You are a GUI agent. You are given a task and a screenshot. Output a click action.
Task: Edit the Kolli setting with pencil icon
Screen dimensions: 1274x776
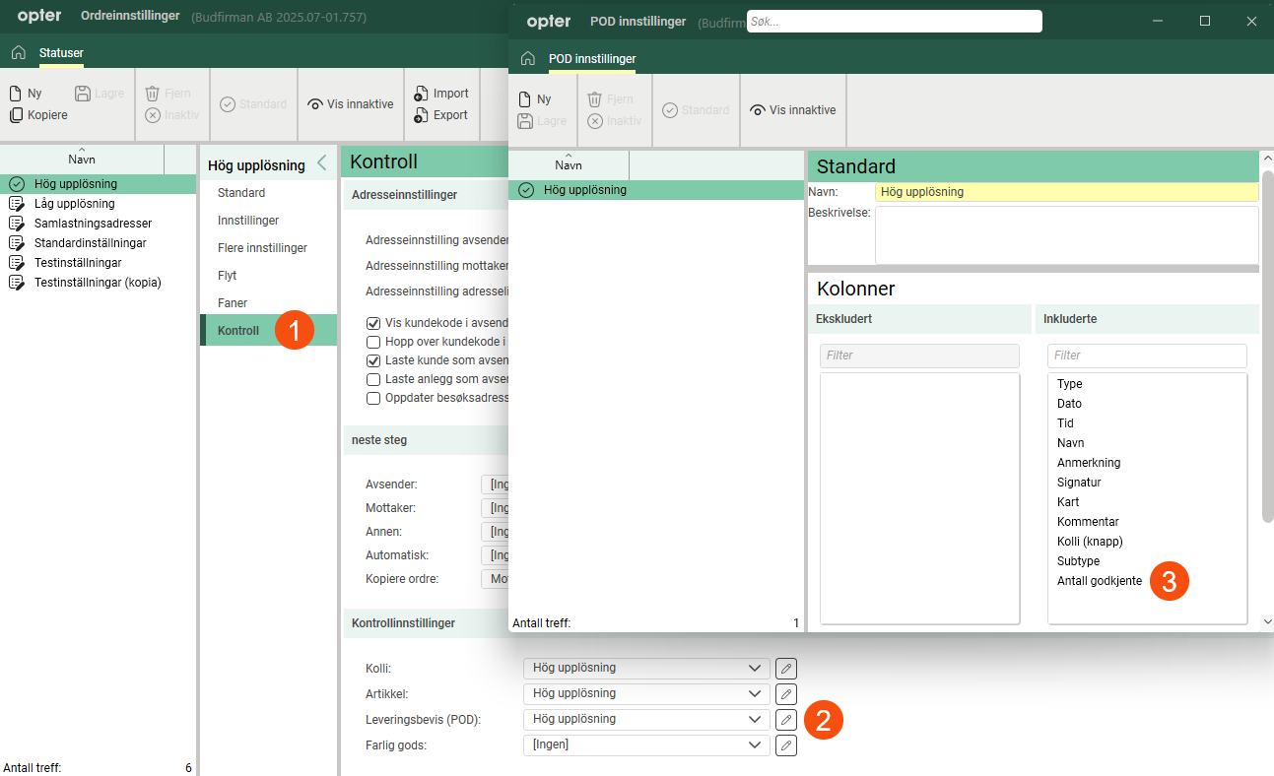[x=785, y=669]
